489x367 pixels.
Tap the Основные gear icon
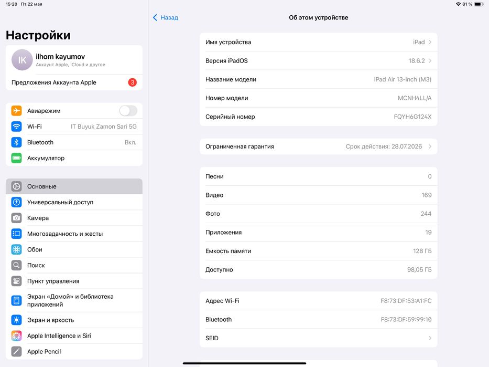tap(17, 186)
